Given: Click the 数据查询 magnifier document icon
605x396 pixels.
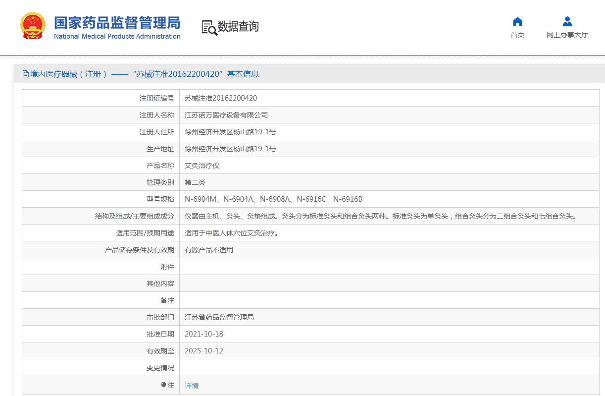Looking at the screenshot, I should tap(209, 27).
